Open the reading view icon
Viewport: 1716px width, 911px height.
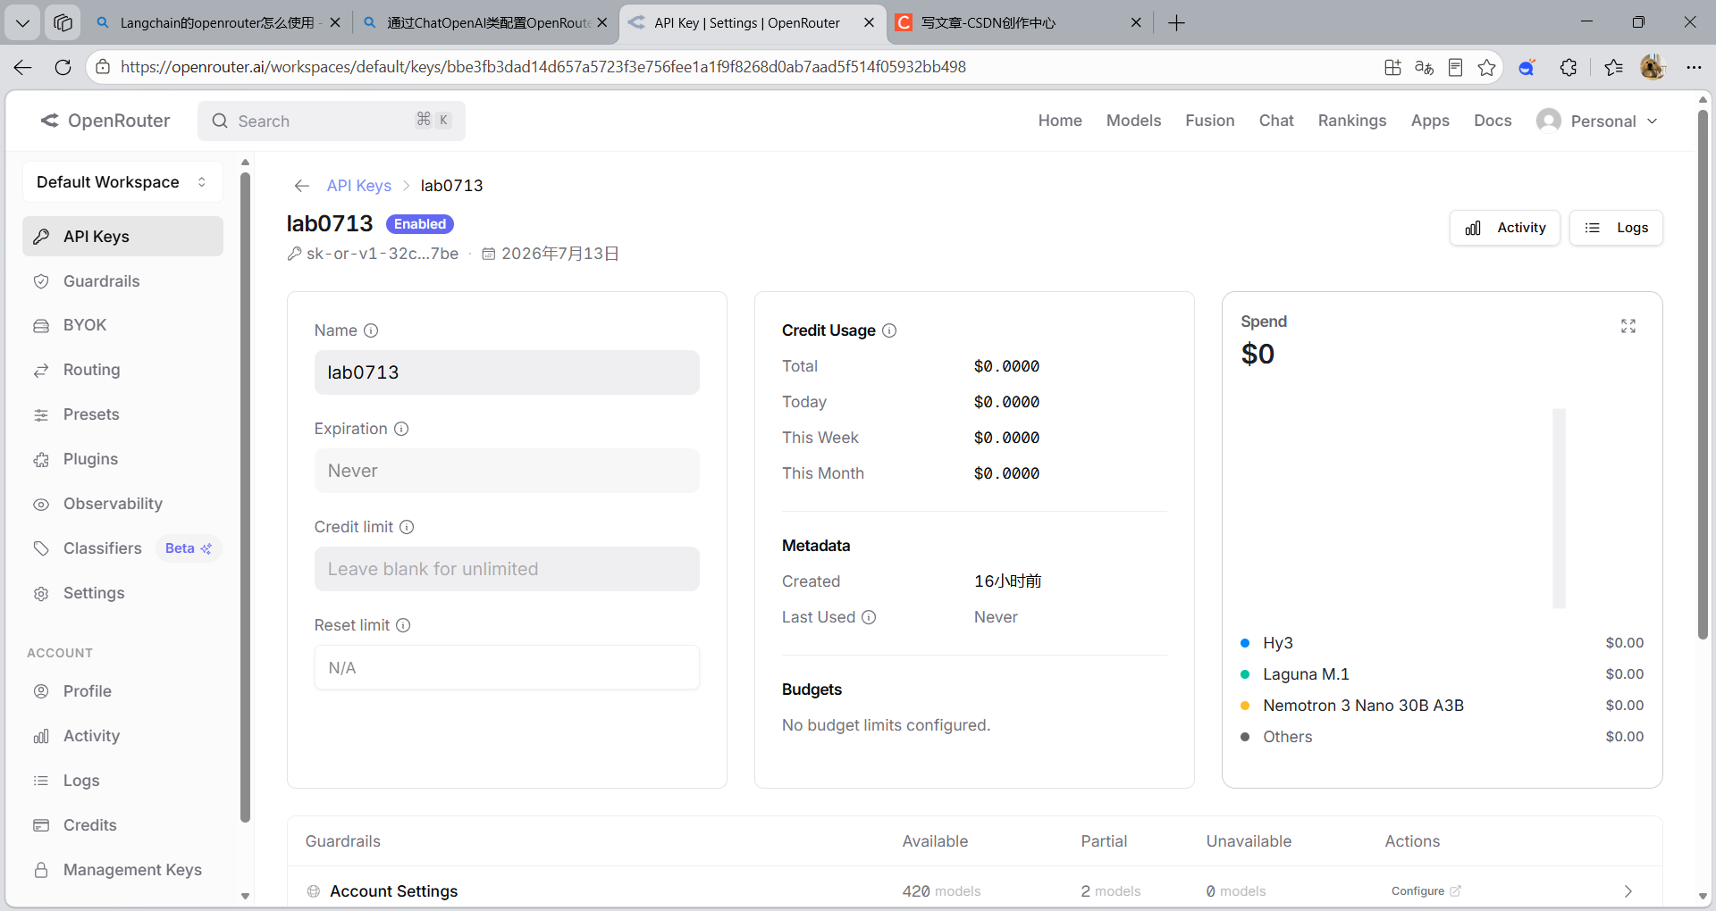(x=1455, y=67)
